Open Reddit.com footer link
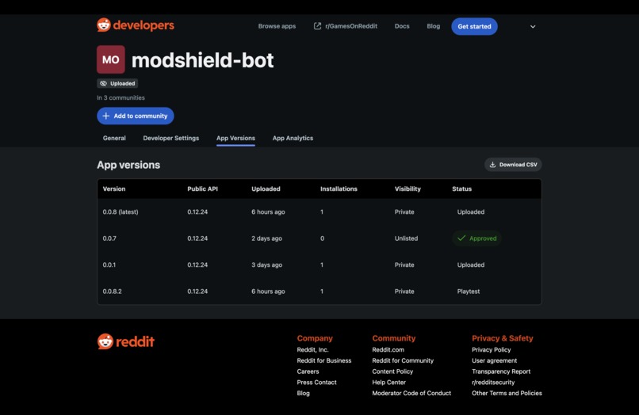This screenshot has width=639, height=415. pos(388,349)
